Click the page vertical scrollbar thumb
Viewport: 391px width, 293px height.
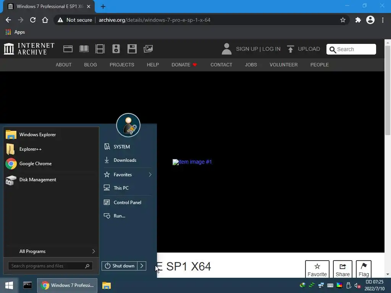[x=388, y=90]
